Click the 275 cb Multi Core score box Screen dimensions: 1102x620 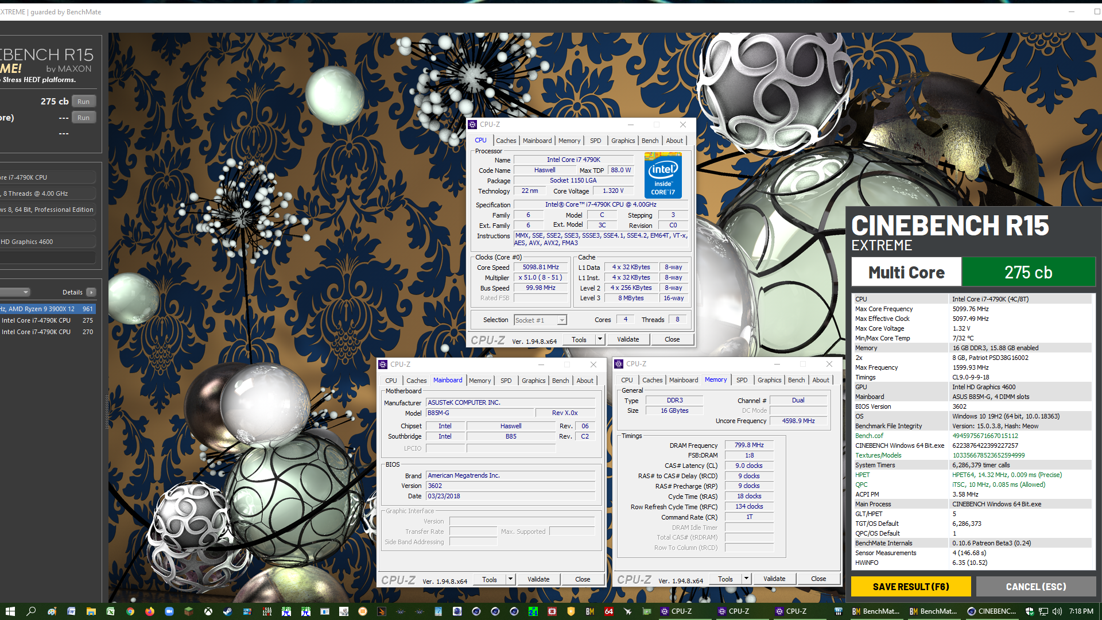coord(1029,272)
